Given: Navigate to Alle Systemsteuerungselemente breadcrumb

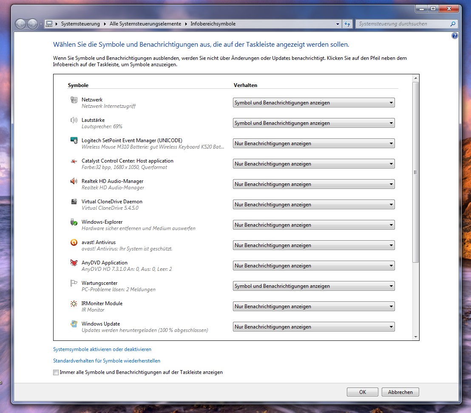Looking at the screenshot, I should pos(145,24).
